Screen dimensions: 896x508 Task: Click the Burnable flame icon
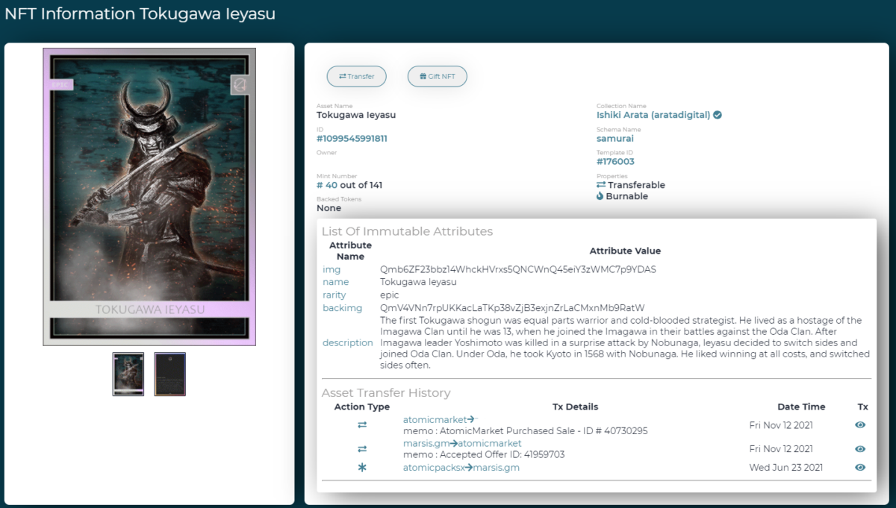(x=600, y=196)
